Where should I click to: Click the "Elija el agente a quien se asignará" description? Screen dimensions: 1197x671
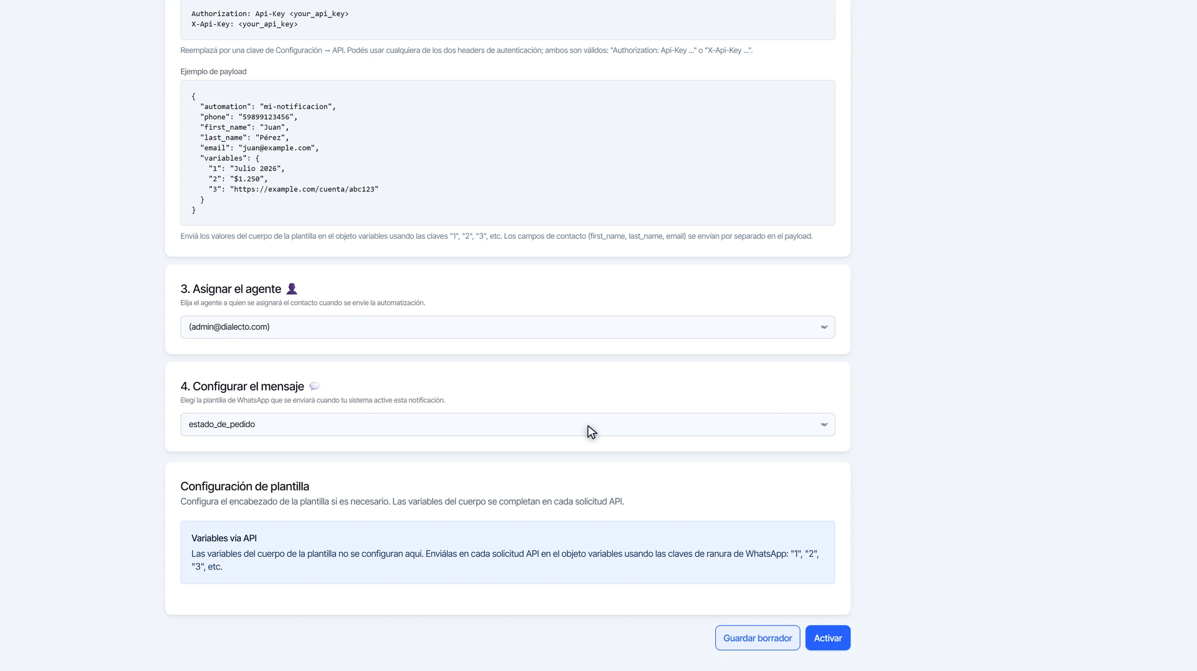(x=302, y=303)
